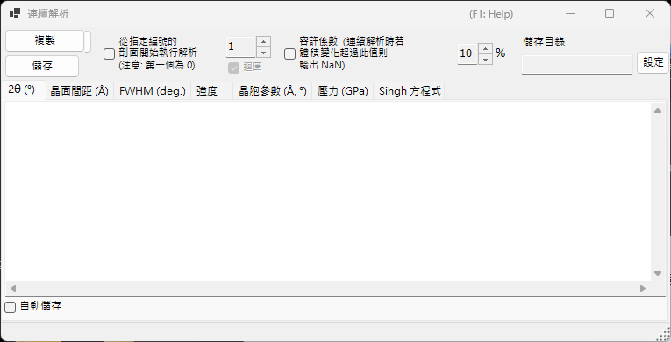The height and width of the screenshot is (342, 671).
Task: Click the 設定 button for save directory
Action: click(x=653, y=62)
